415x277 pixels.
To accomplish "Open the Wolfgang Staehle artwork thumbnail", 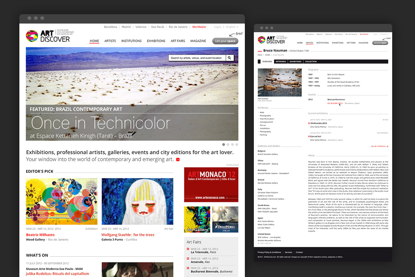I will click(x=137, y=202).
